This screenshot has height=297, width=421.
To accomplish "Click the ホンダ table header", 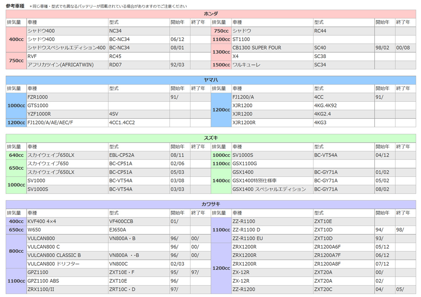I will click(210, 13).
